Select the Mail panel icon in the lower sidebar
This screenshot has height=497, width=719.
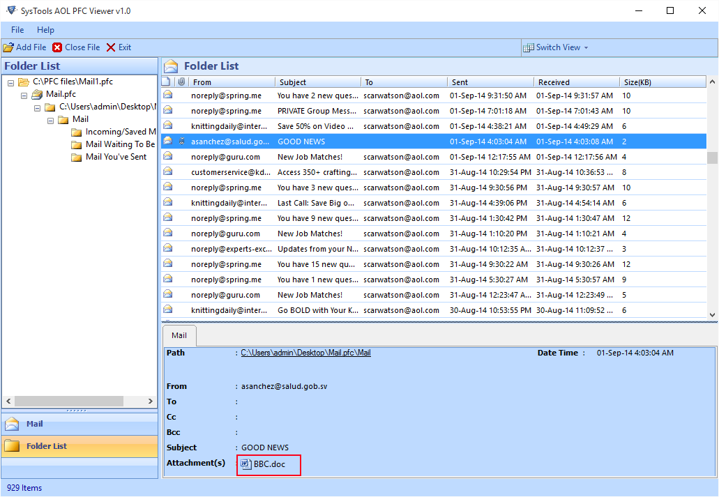(13, 424)
